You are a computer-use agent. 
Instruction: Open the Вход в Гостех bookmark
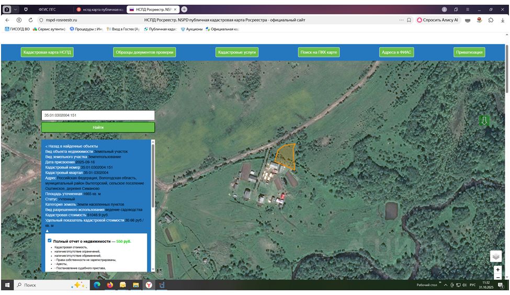(x=123, y=29)
